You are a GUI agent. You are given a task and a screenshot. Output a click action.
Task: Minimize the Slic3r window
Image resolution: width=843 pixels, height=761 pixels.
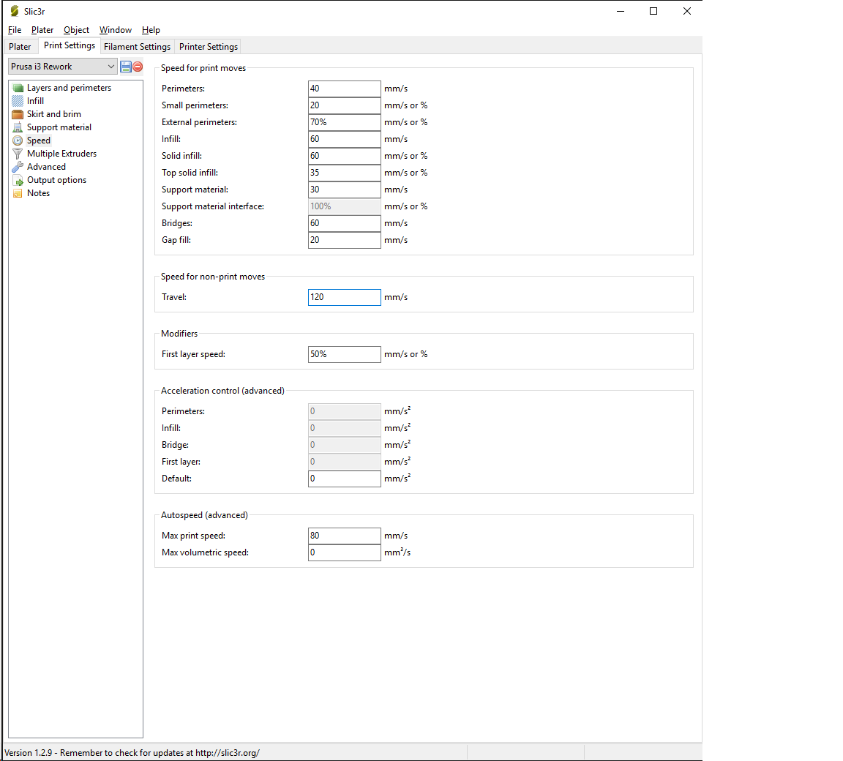(x=621, y=11)
